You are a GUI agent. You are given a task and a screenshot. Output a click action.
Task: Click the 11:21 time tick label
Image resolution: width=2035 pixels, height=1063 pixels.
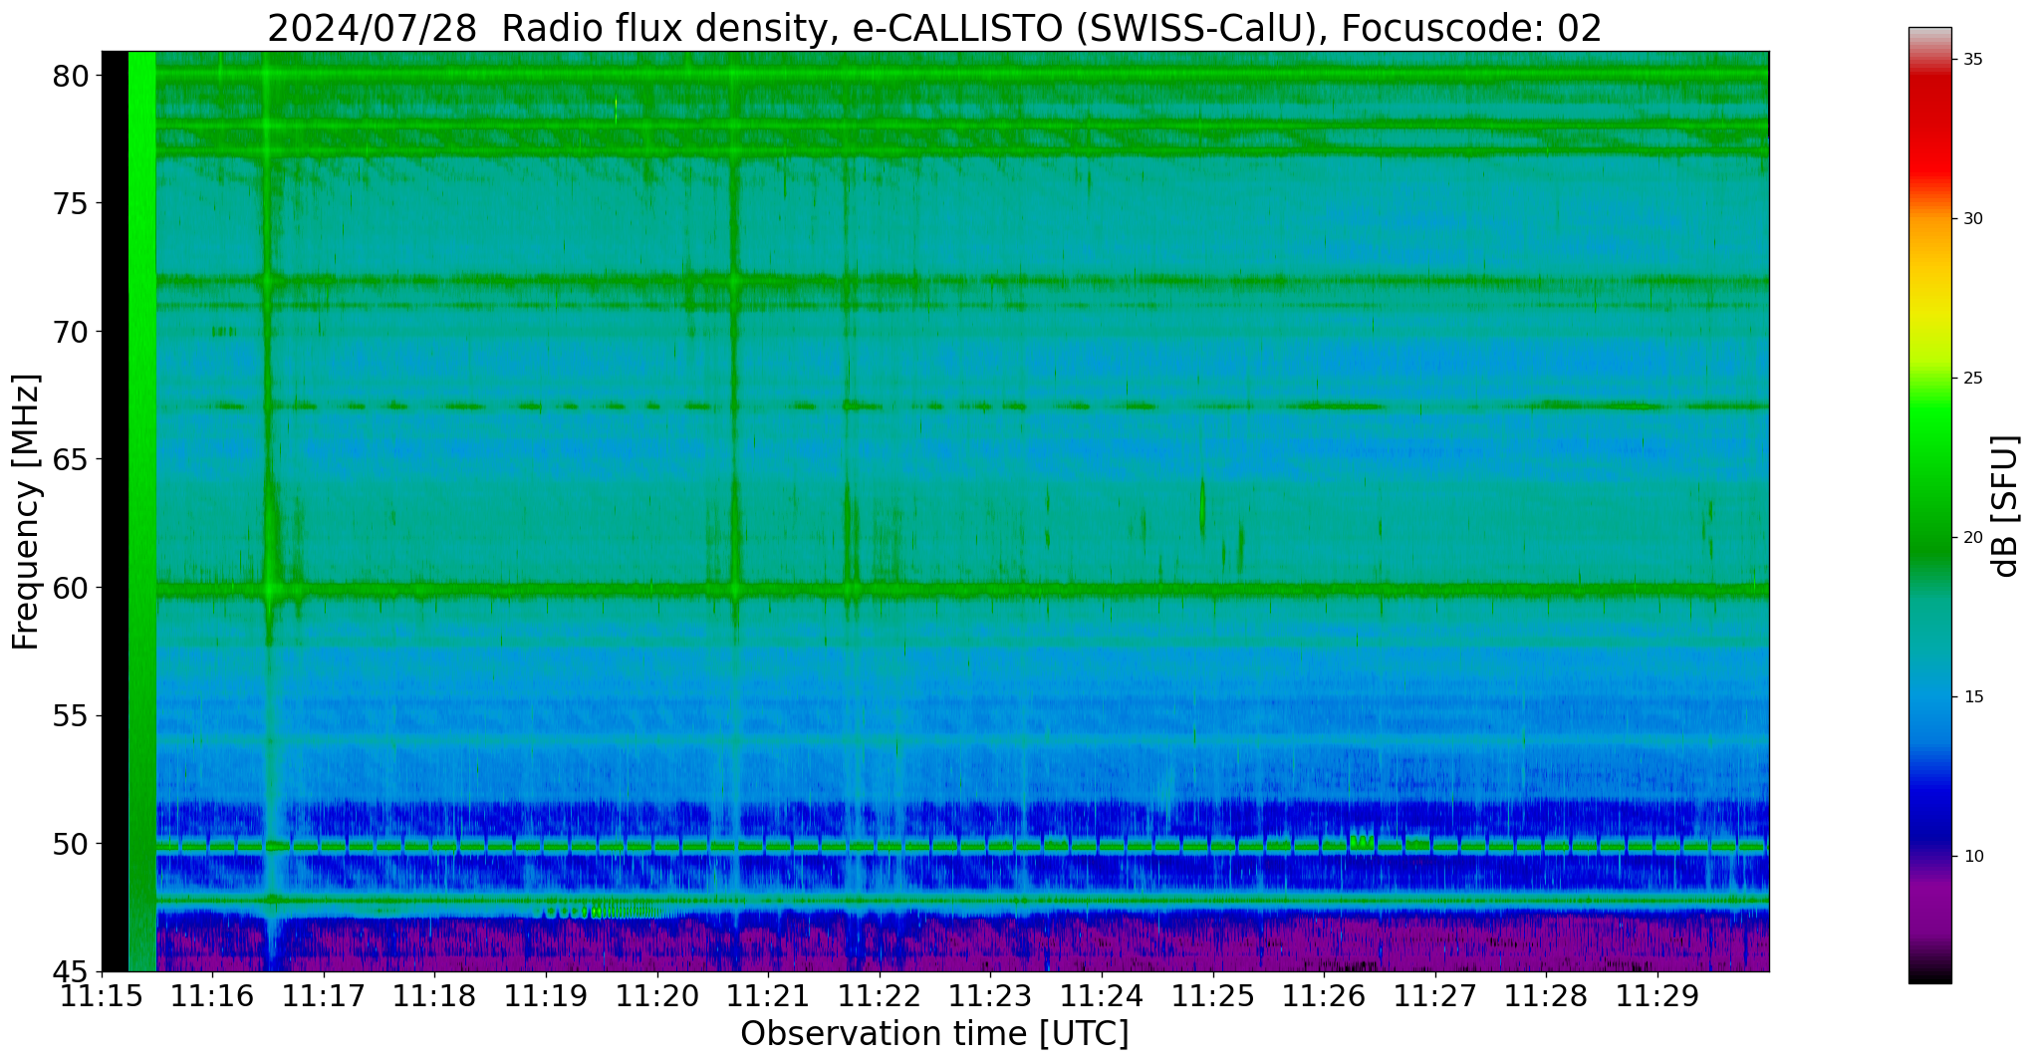pos(768,997)
